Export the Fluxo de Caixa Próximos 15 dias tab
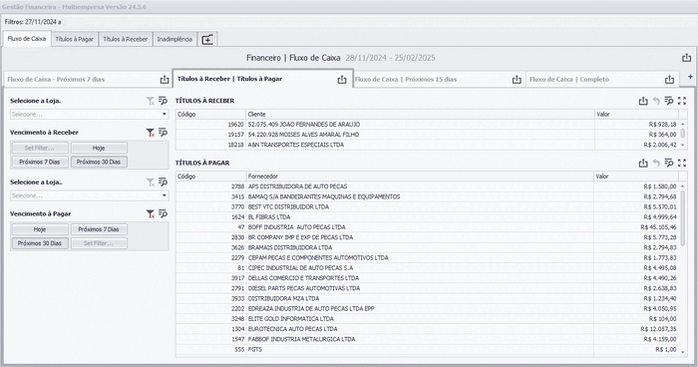The width and height of the screenshot is (698, 367). pyautogui.click(x=517, y=79)
